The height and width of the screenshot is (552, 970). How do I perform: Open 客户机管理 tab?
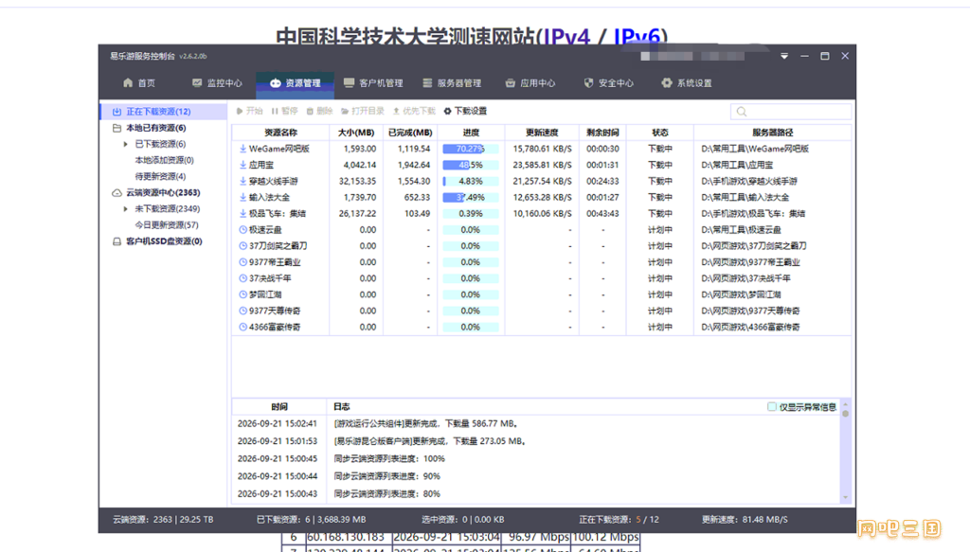[x=373, y=82]
